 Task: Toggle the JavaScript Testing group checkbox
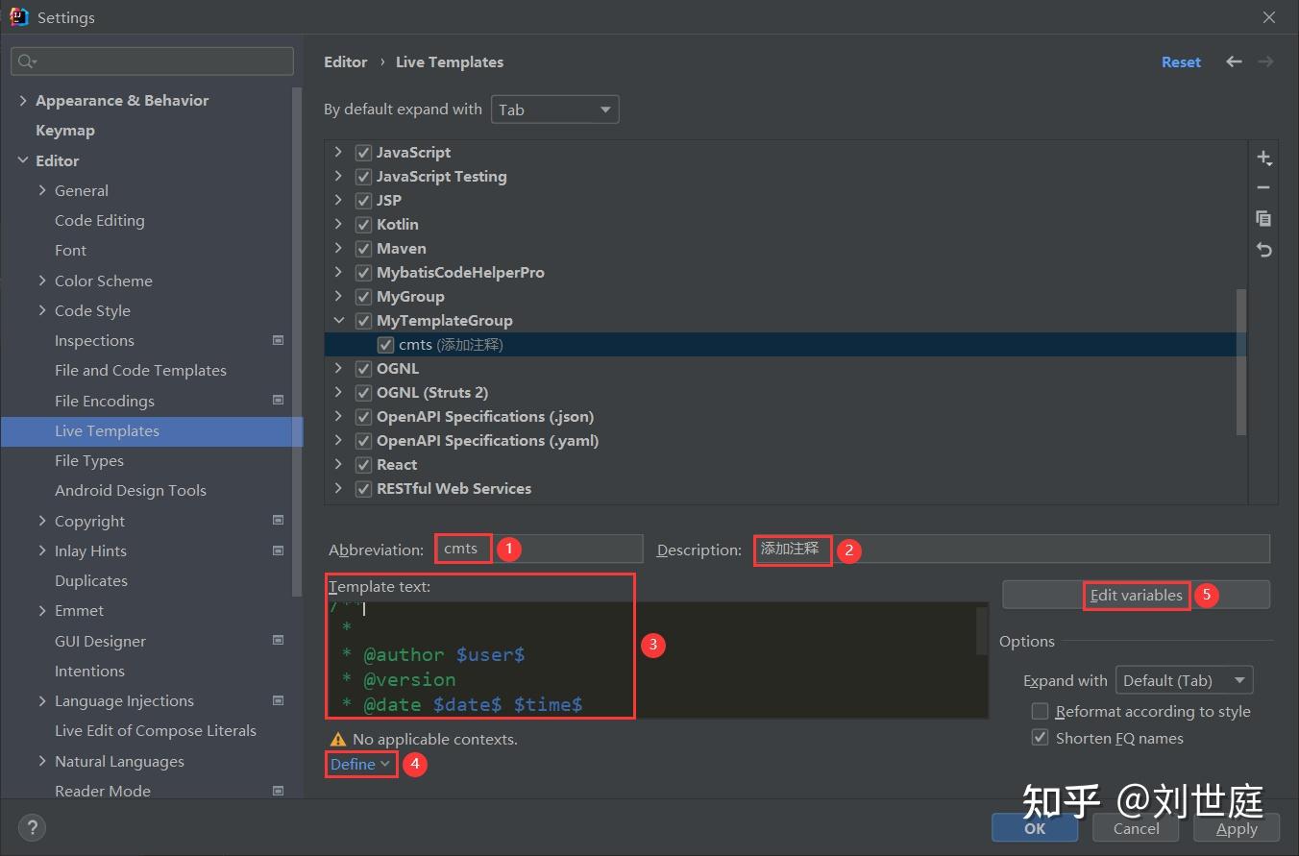(363, 177)
